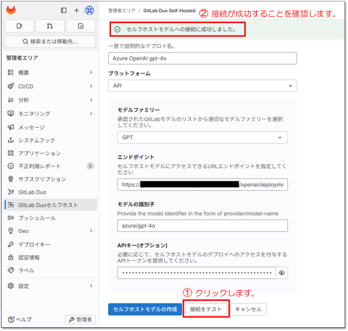
Task: Reveal API key with eye icon
Action: (281, 273)
